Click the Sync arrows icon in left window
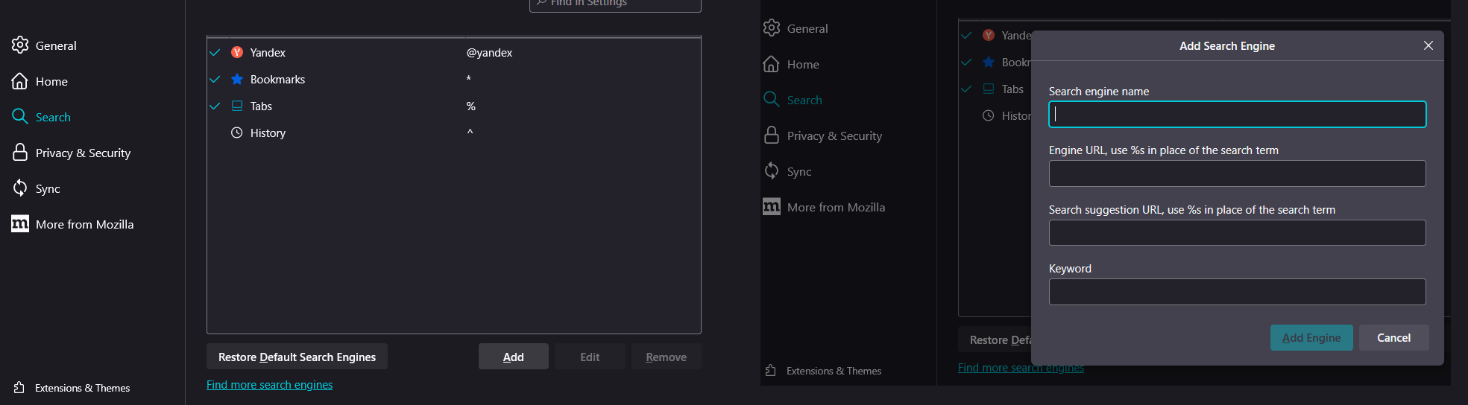 pyautogui.click(x=20, y=188)
